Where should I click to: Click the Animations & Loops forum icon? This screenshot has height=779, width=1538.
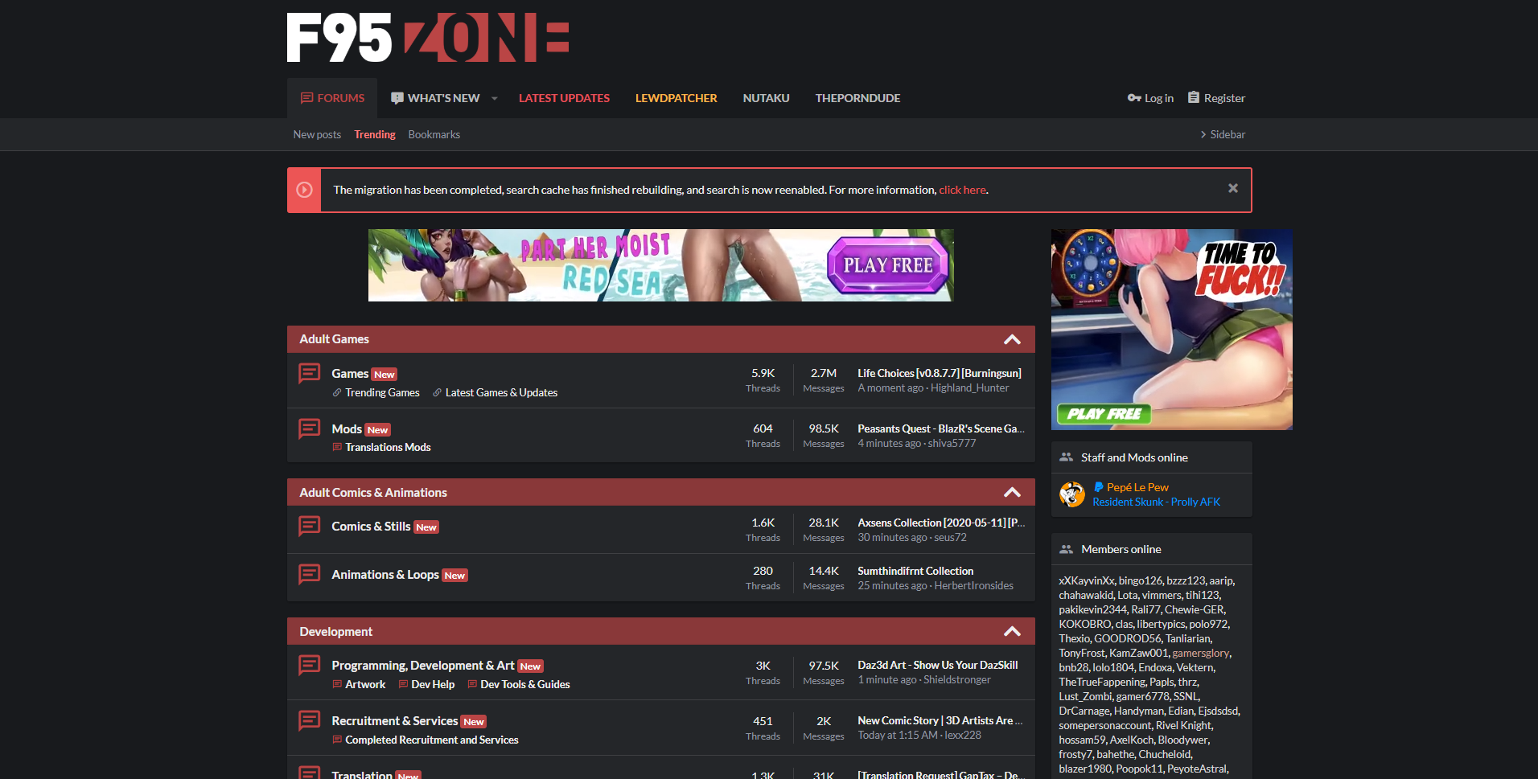click(309, 575)
